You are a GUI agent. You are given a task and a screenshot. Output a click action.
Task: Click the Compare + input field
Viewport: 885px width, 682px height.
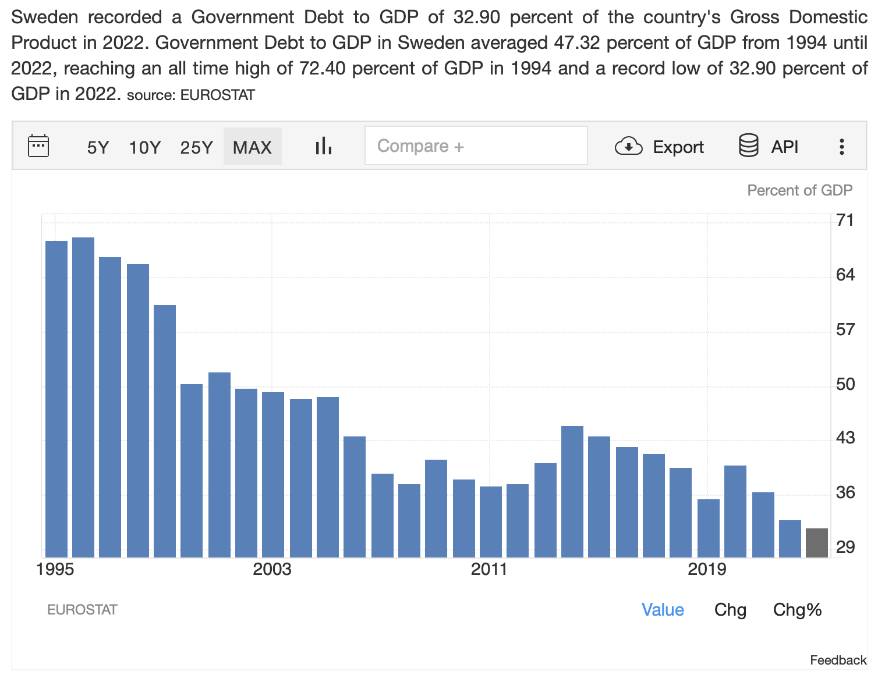[476, 145]
